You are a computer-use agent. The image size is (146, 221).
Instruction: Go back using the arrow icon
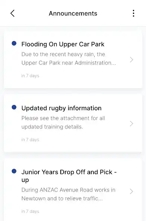13,13
